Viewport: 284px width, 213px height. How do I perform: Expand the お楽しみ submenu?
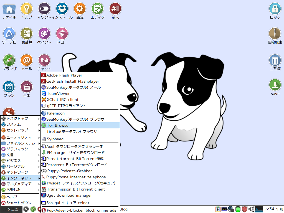(x=20, y=190)
